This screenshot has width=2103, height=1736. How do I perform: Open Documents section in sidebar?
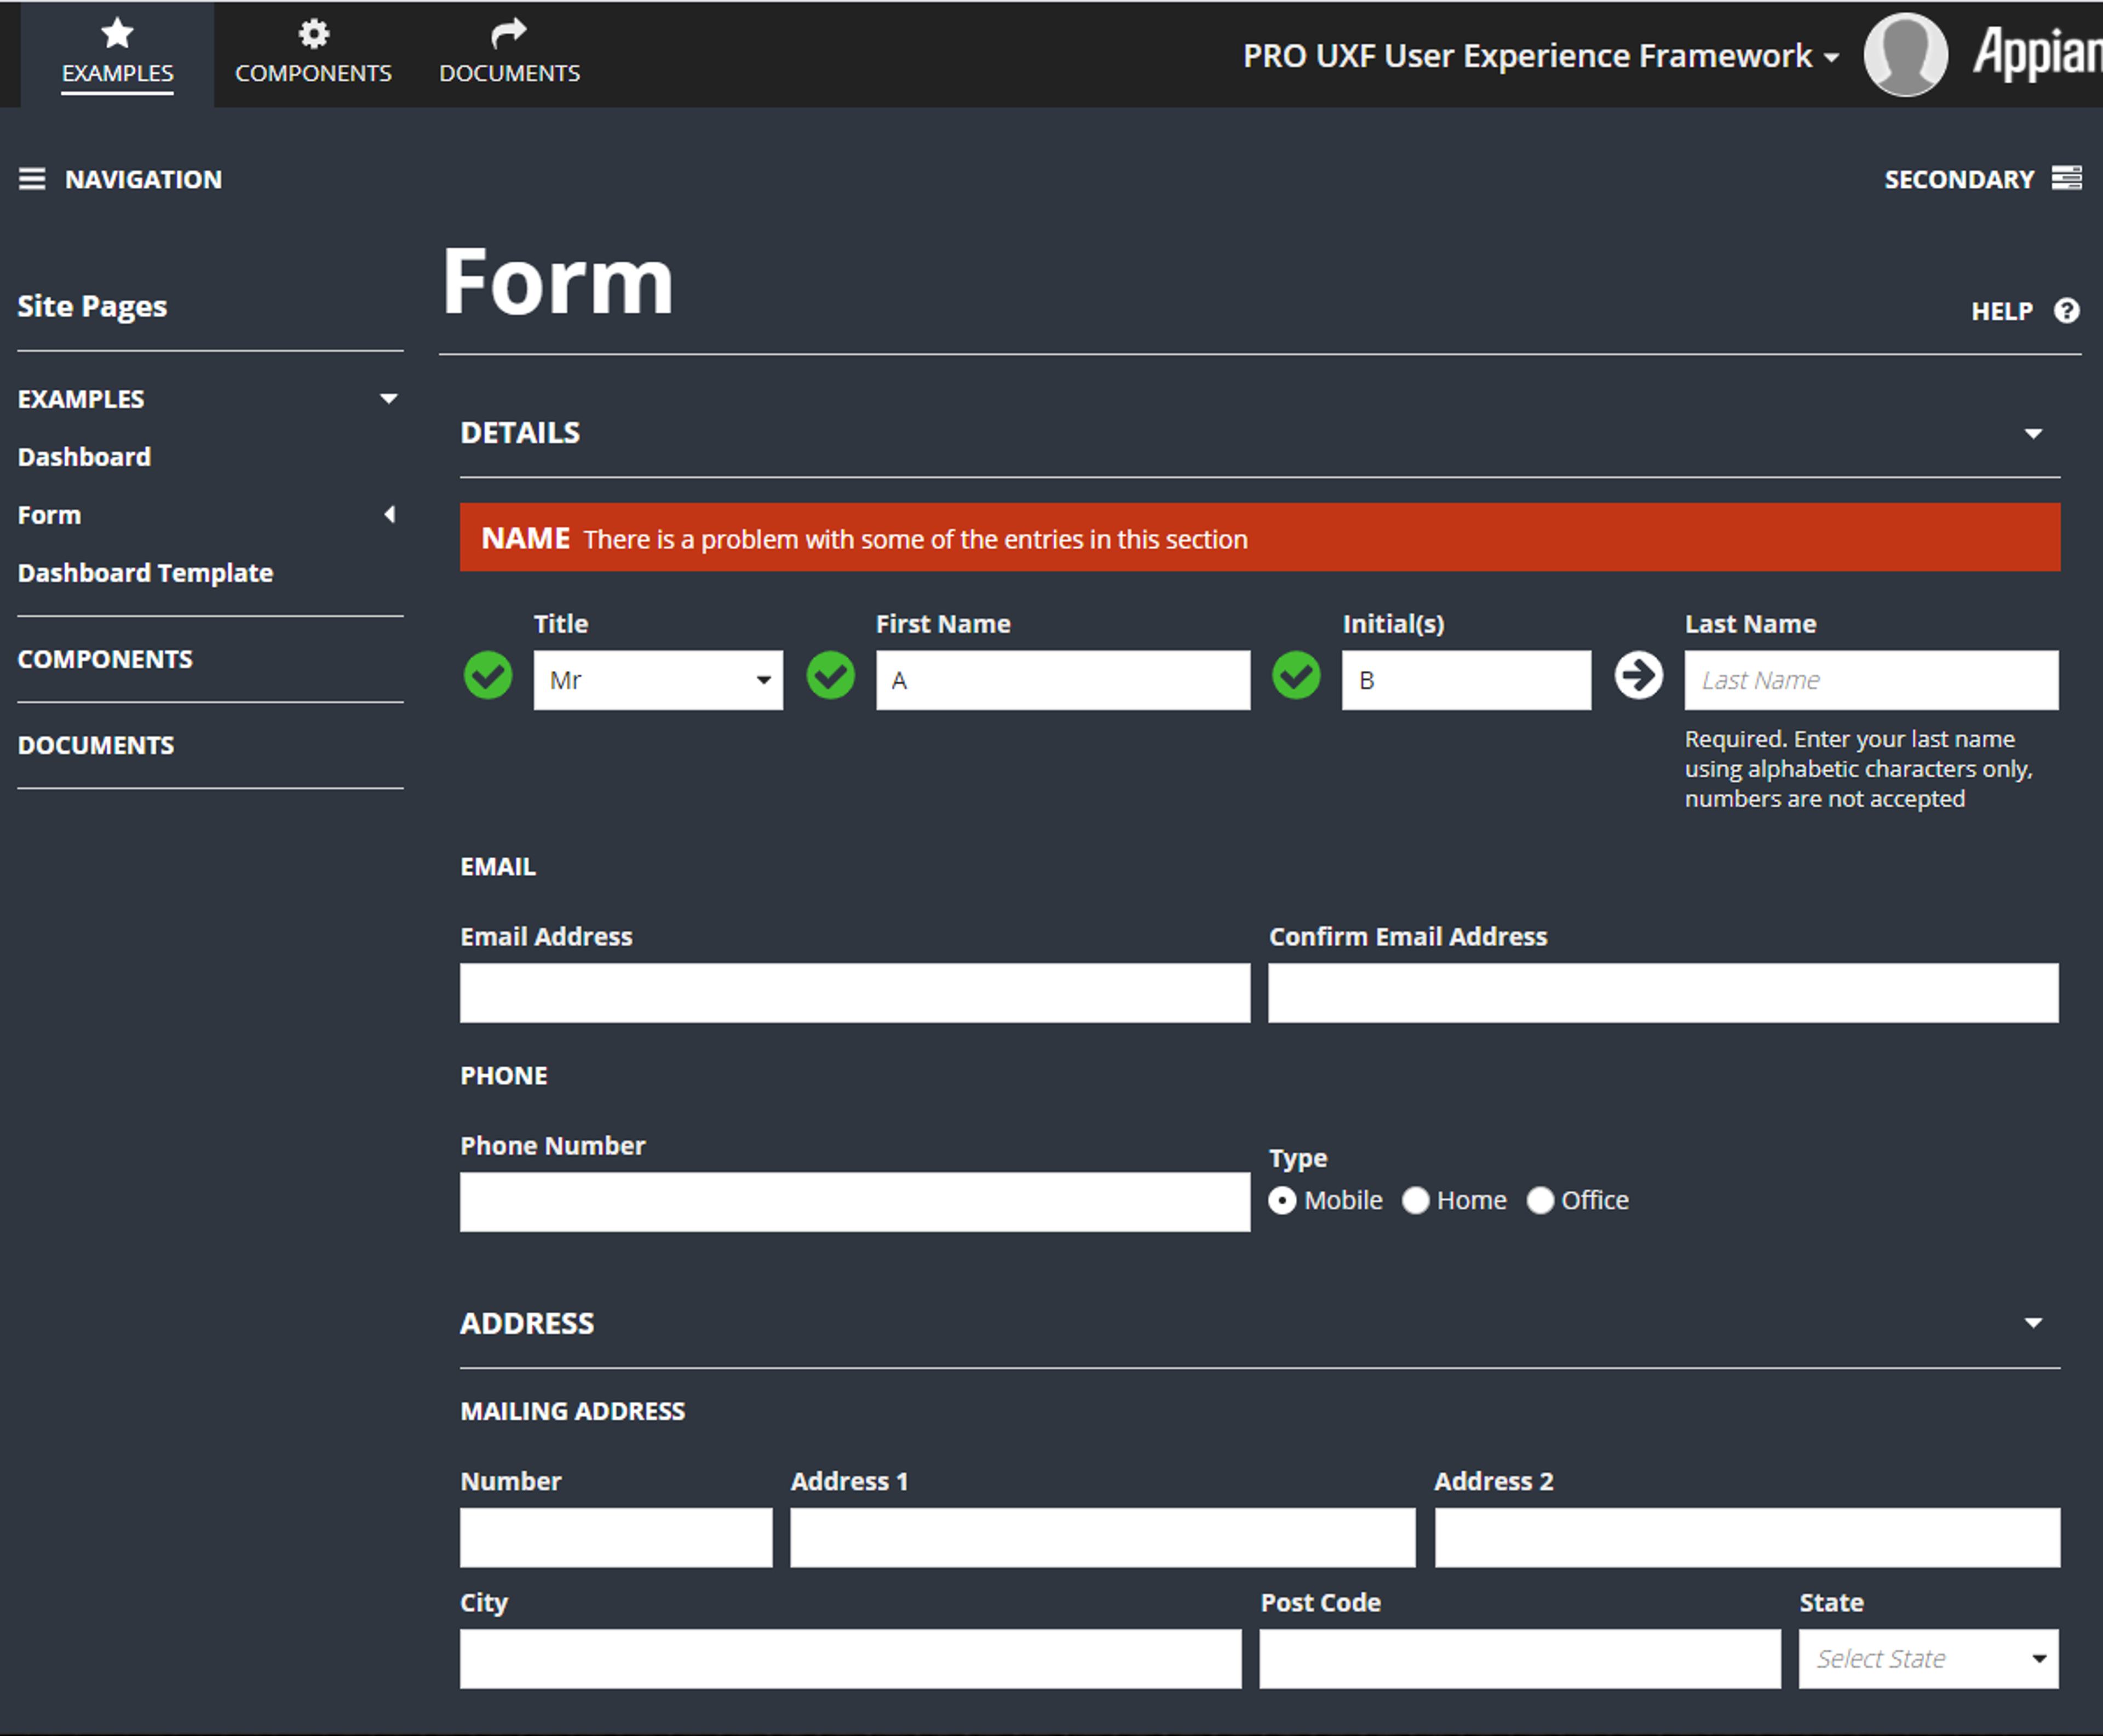click(96, 745)
